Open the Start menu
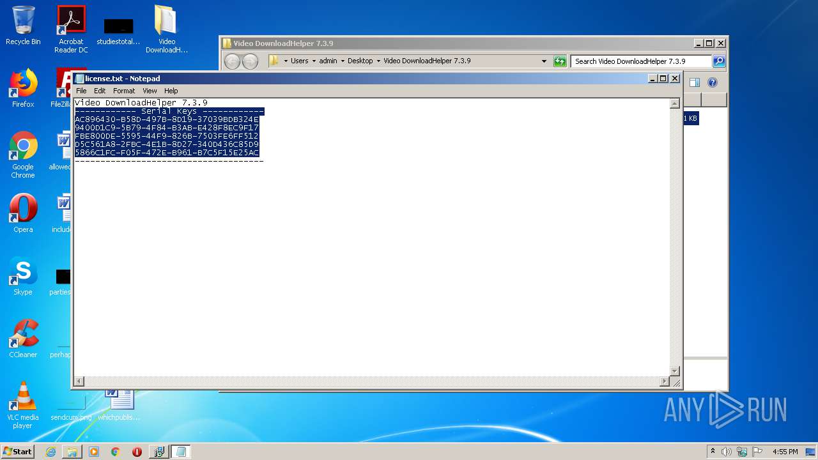This screenshot has height=460, width=818. point(17,451)
